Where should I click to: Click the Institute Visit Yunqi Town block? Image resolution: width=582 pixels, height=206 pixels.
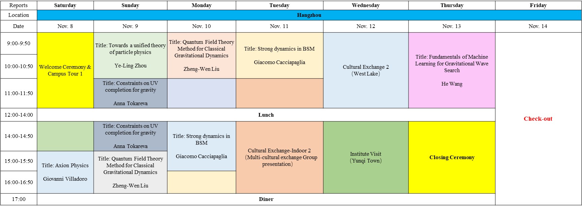pos(365,157)
